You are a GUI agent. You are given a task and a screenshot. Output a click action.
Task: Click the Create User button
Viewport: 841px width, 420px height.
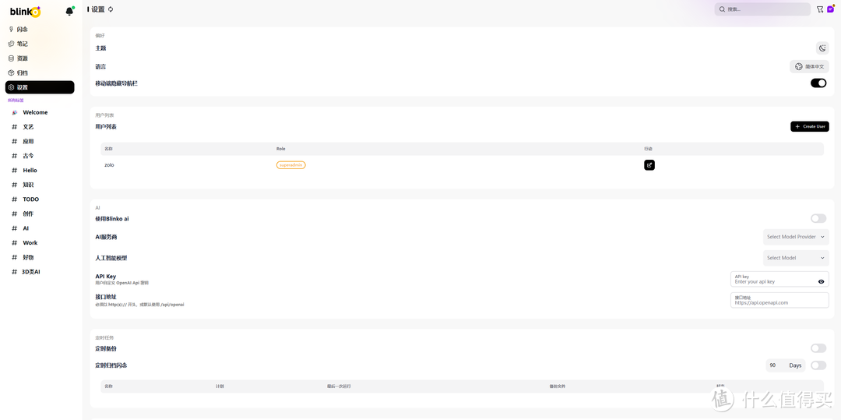[809, 126]
